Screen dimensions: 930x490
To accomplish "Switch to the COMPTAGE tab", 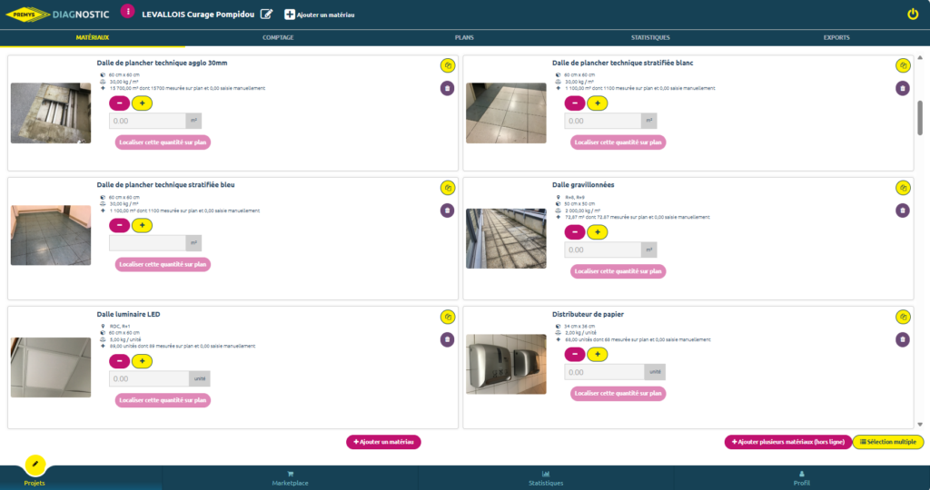I will pyautogui.click(x=278, y=37).
